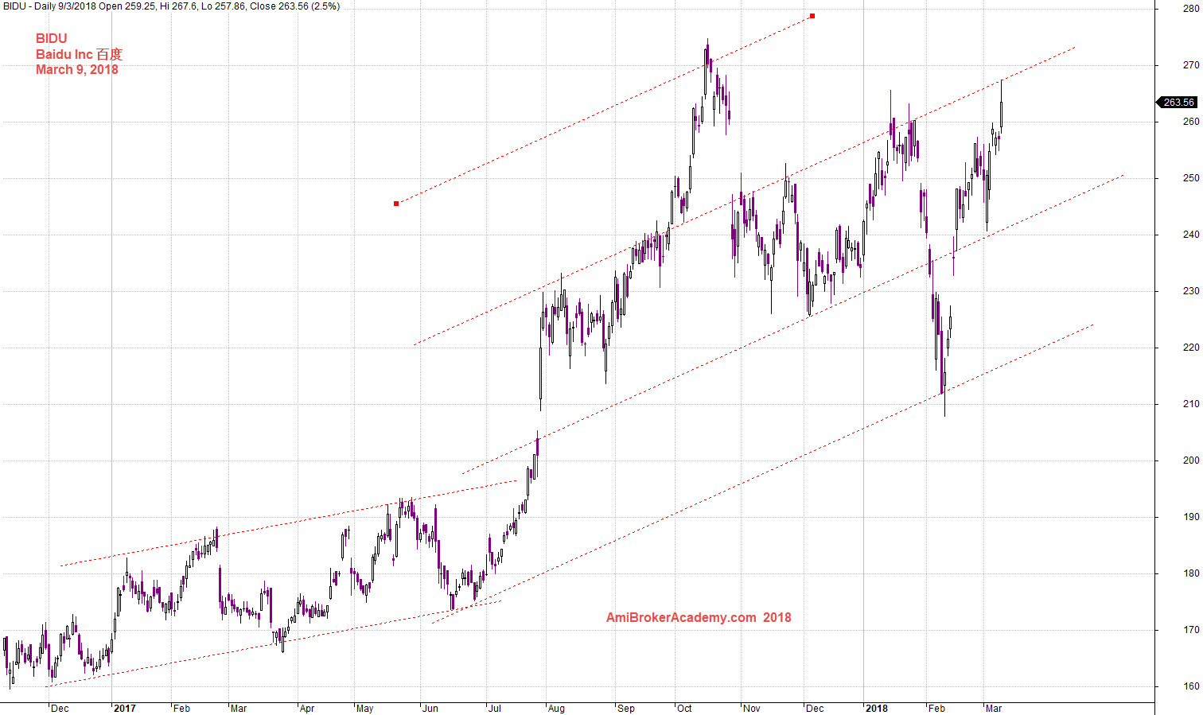Click the 240 price axis label
The width and height of the screenshot is (1203, 715).
[x=1191, y=235]
